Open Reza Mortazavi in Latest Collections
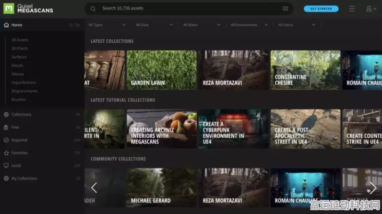The image size is (382, 214). click(x=234, y=70)
